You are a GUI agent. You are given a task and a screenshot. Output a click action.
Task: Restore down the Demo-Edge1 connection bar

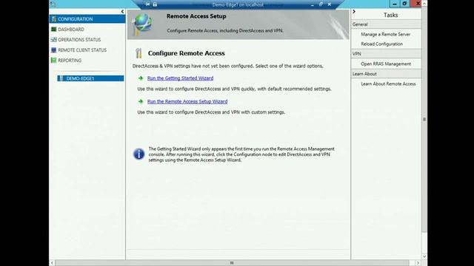(321, 4)
